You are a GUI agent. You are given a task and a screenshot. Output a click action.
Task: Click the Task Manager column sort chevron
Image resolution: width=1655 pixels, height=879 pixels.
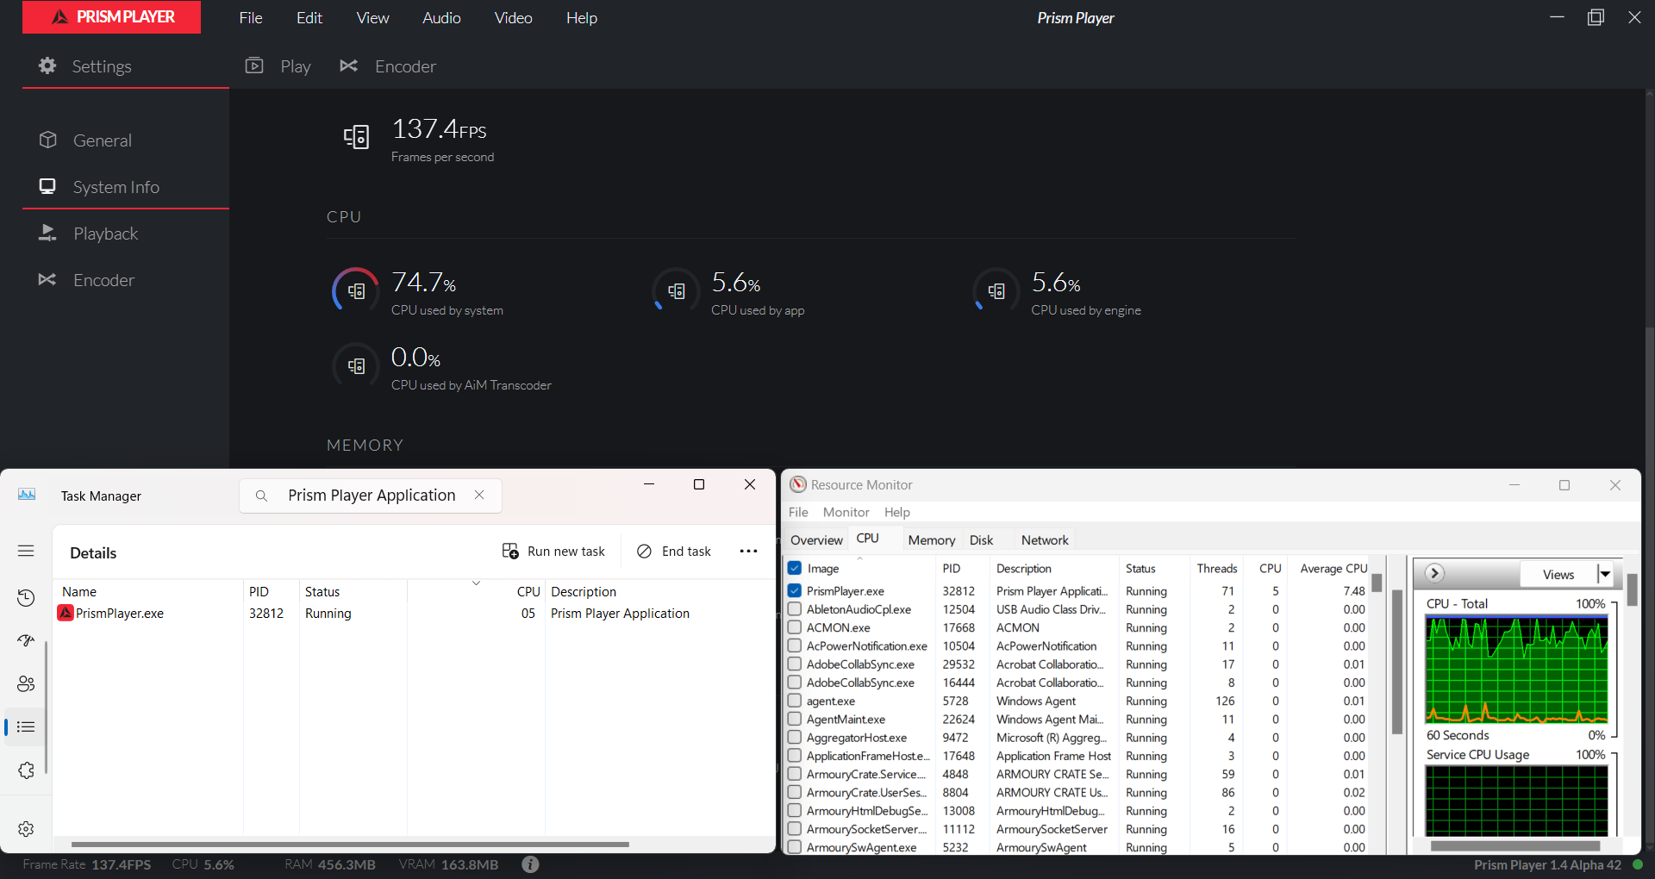(476, 583)
